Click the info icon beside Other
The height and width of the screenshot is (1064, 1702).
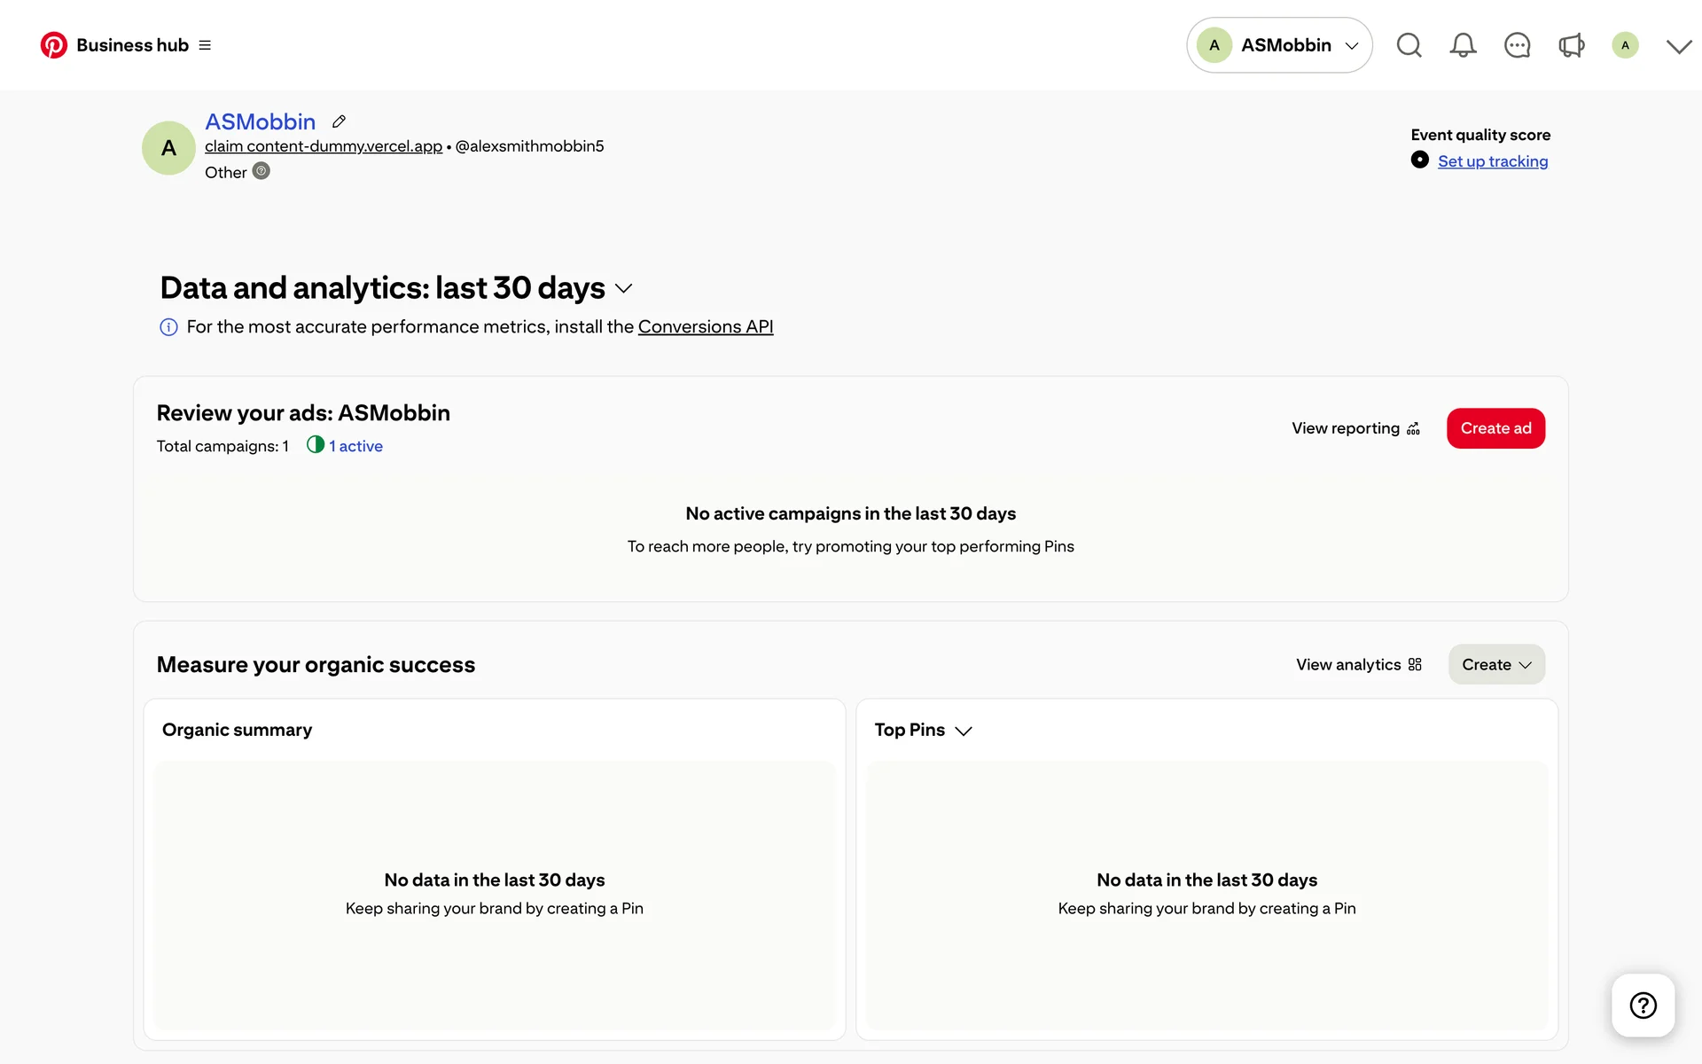pos(261,171)
